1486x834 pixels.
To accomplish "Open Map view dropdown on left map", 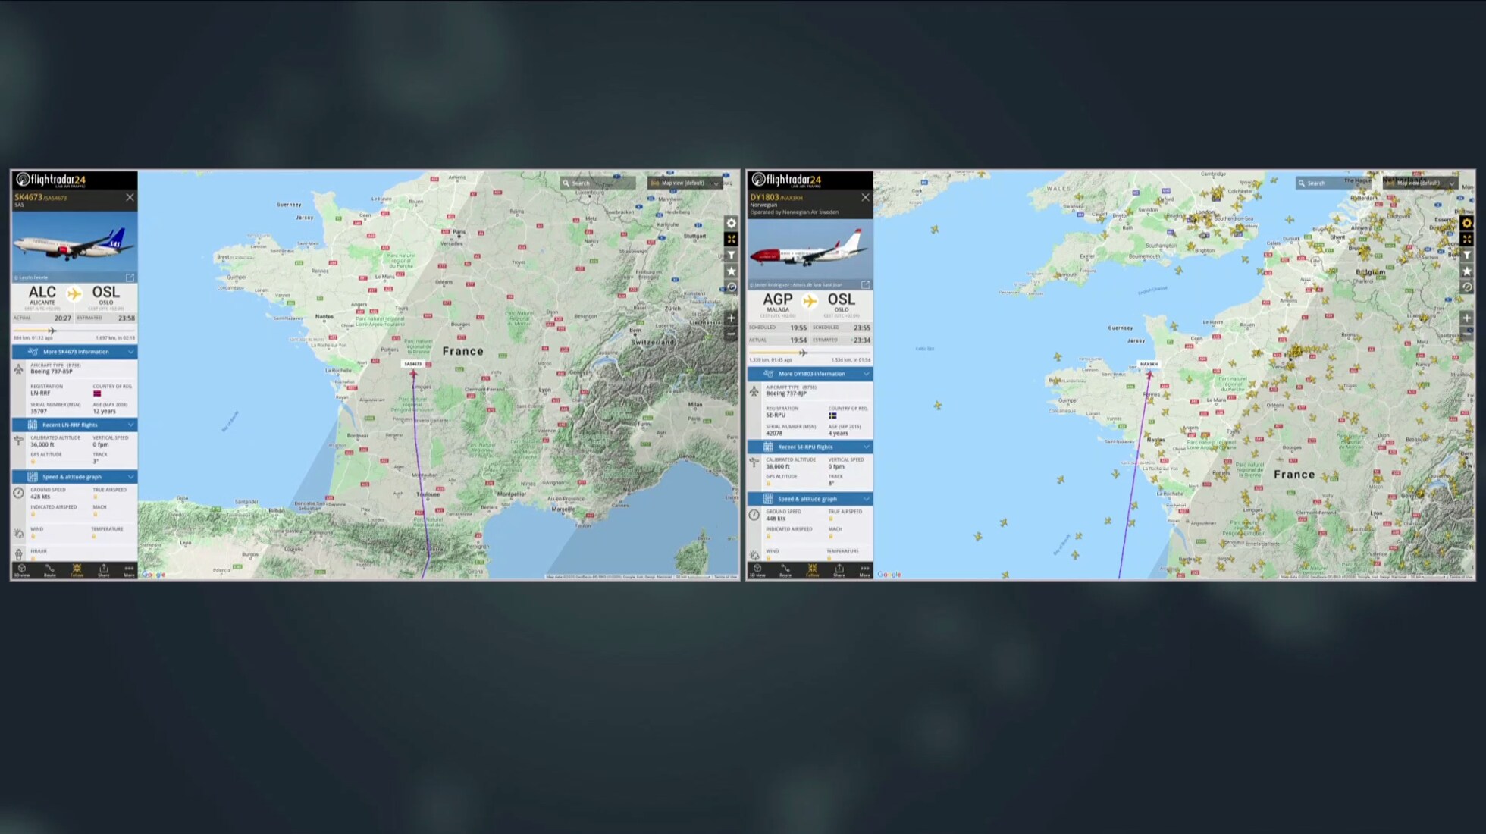I will 684,183.
